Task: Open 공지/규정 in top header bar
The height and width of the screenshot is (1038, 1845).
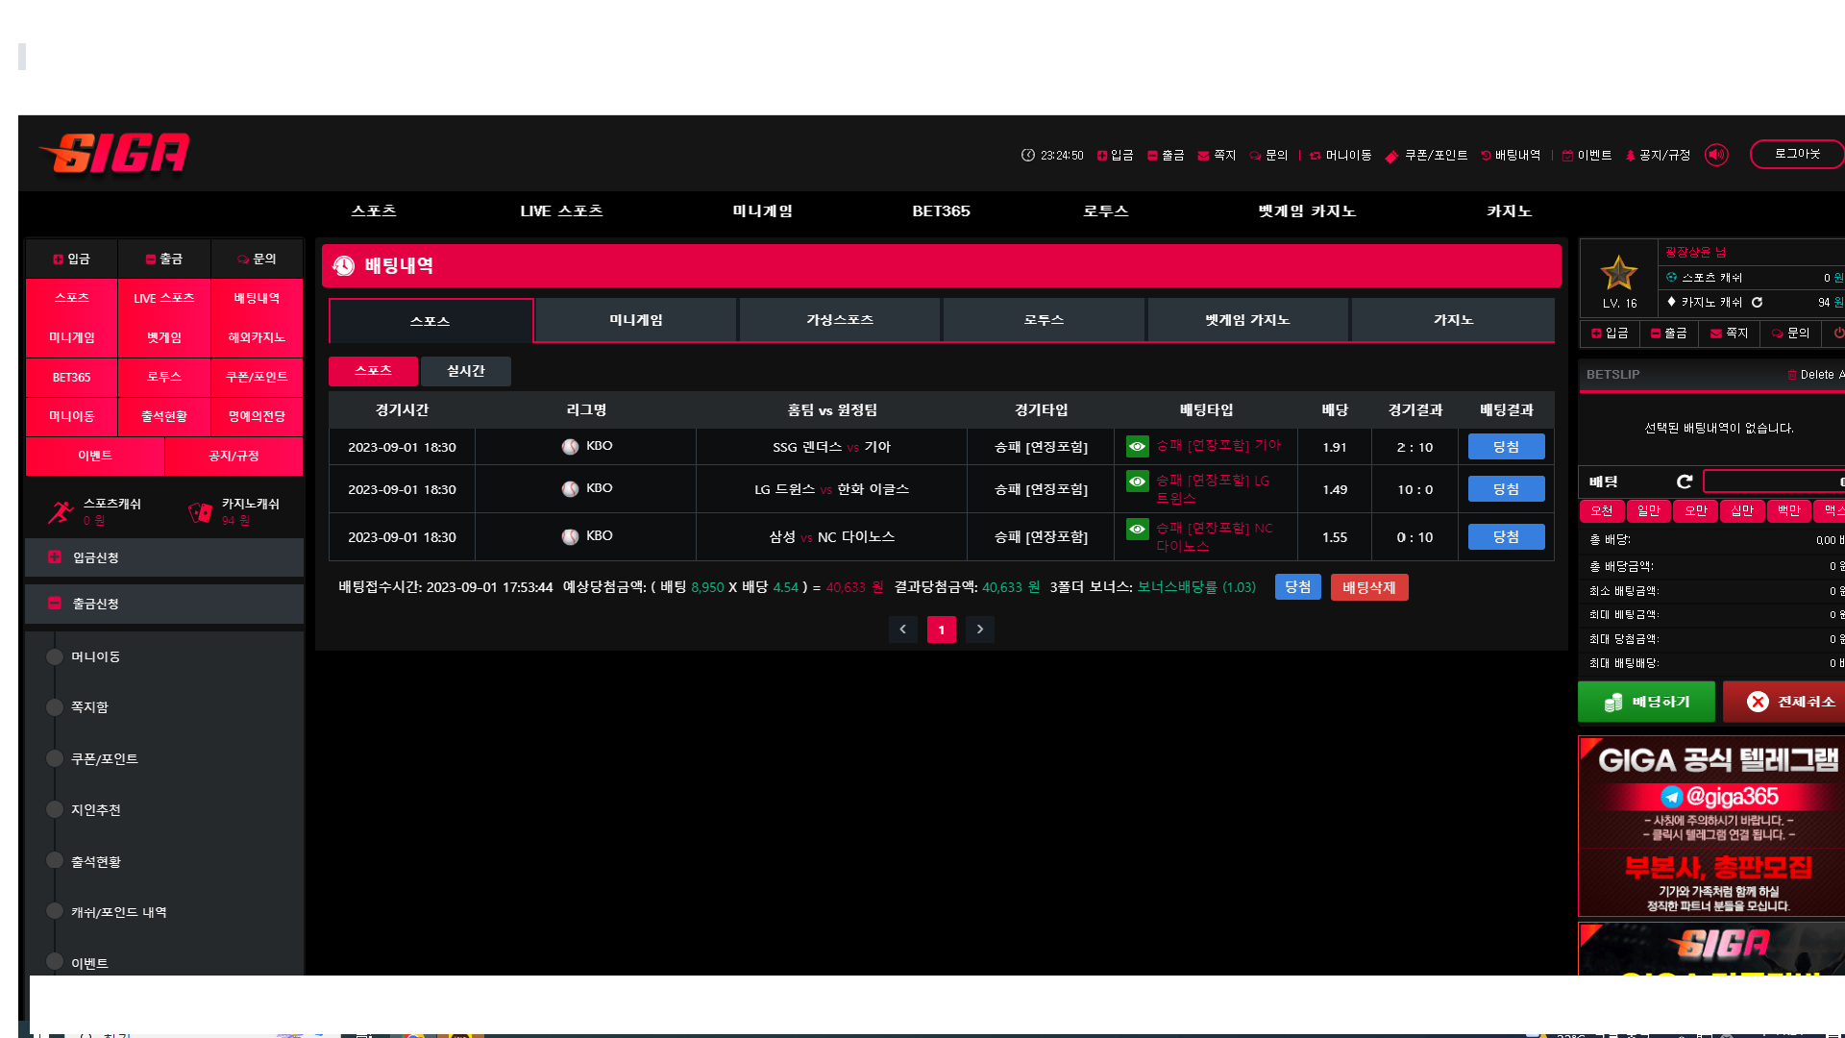Action: (x=1658, y=155)
